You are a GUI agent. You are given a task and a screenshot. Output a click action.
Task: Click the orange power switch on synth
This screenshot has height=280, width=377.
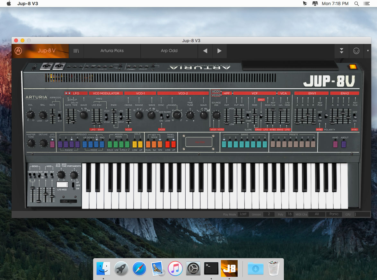353,66
